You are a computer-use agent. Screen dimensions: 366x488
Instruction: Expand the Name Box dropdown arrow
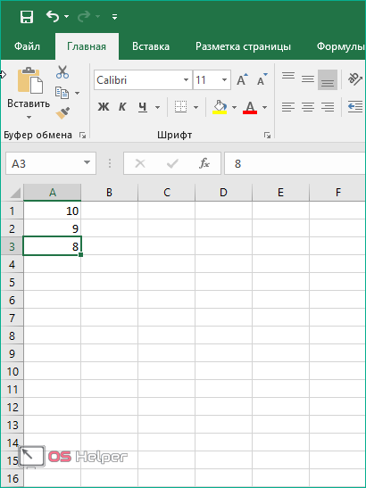tap(87, 162)
